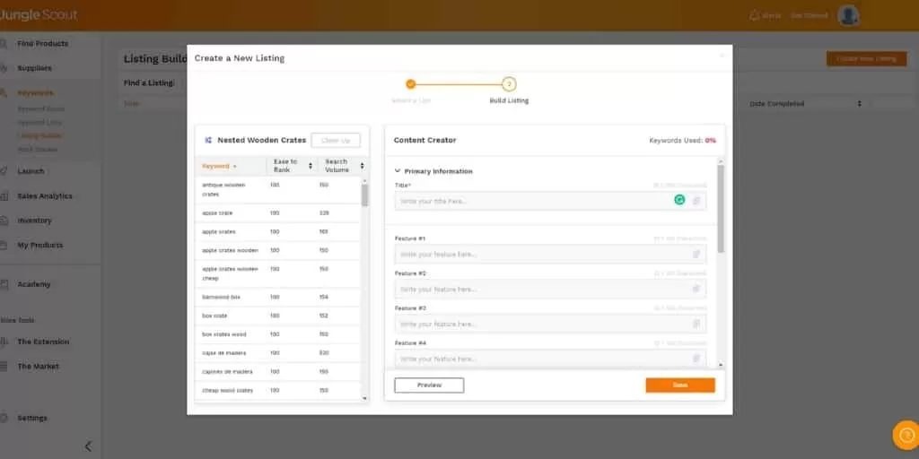Click the green Grammarly icon in Title field
This screenshot has height=459, width=919.
pos(679,200)
